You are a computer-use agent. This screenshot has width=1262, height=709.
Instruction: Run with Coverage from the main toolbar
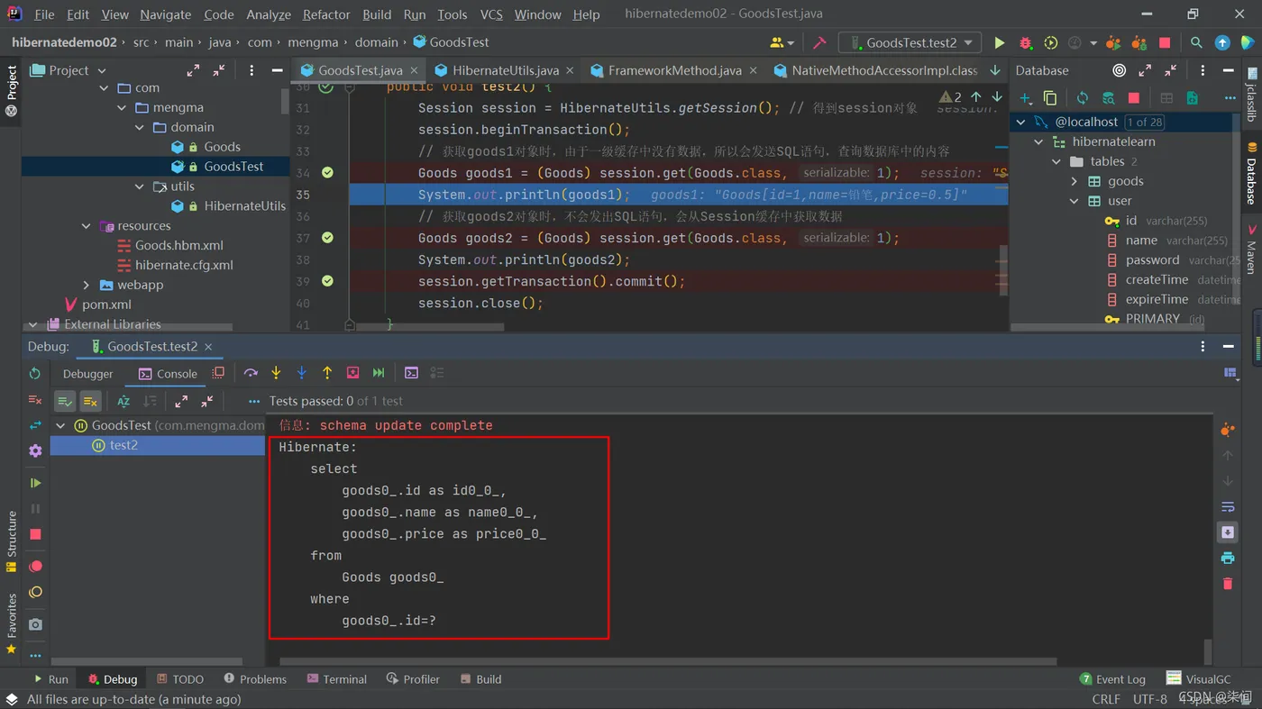[1050, 42]
